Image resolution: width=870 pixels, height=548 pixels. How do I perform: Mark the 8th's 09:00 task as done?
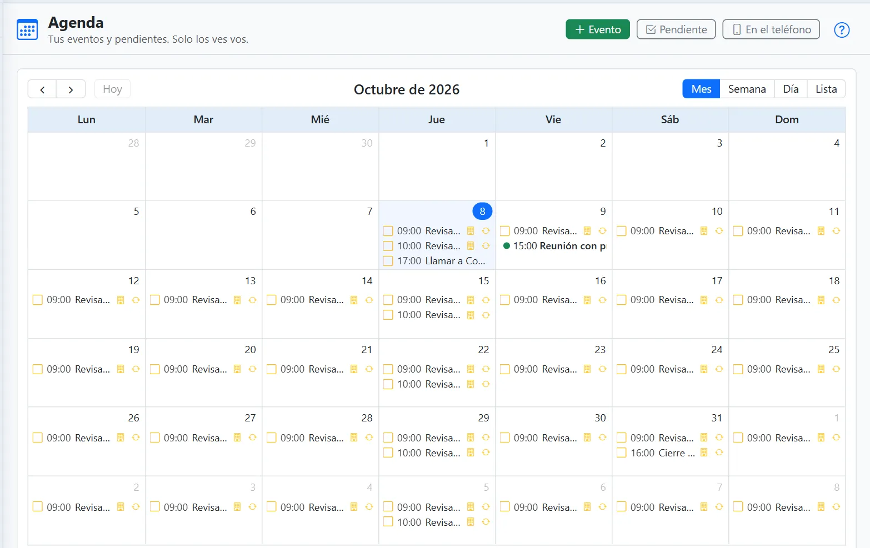click(388, 231)
